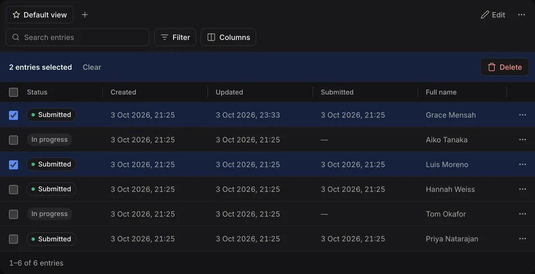
Task: Switch to the Default view tab
Action: [39, 15]
